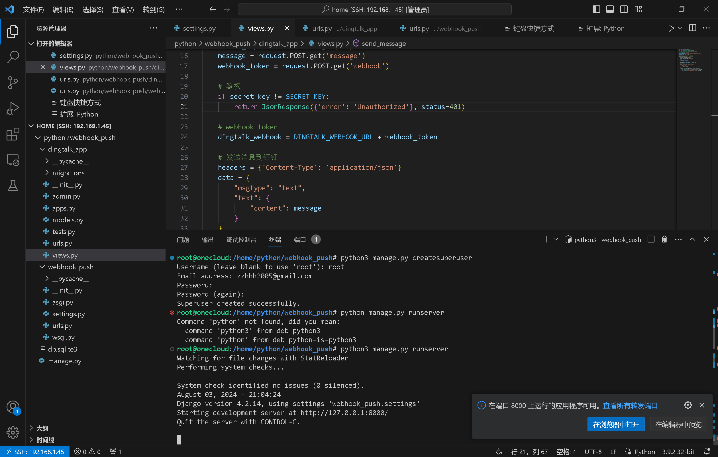Screen dimensions: 718x457
Task: Open the Edit (编辑) menu
Action: pos(63,9)
